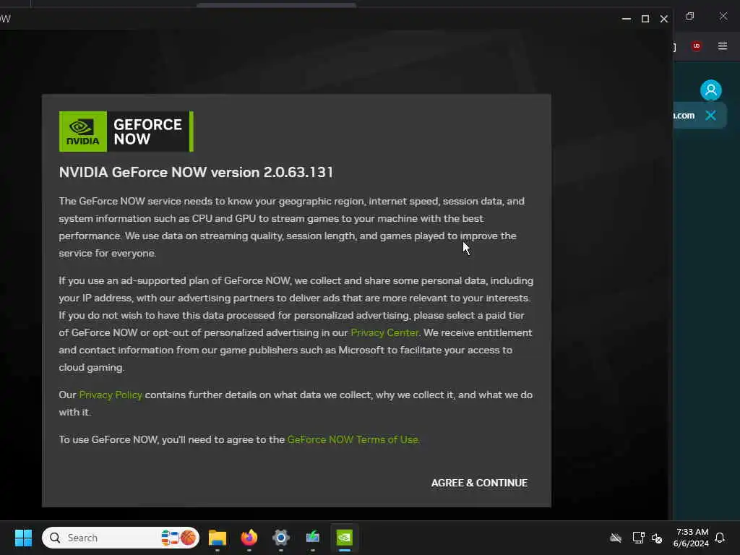The image size is (740, 555).
Task: Click the cloud sync tray icon
Action: coord(616,538)
